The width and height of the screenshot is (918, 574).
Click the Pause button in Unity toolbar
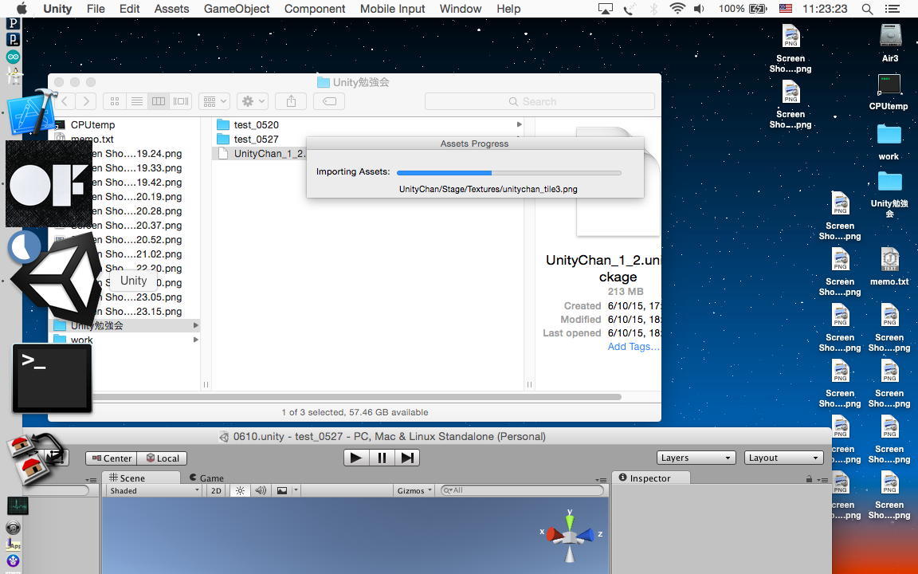tap(382, 458)
